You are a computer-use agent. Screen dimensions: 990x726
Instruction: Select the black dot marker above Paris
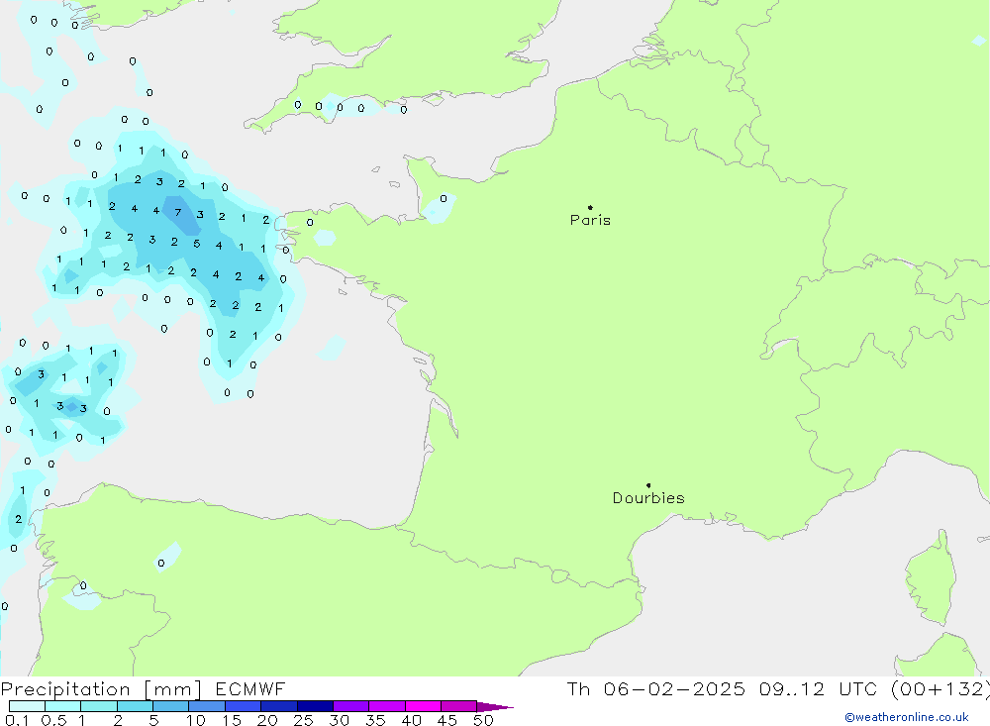pos(590,207)
